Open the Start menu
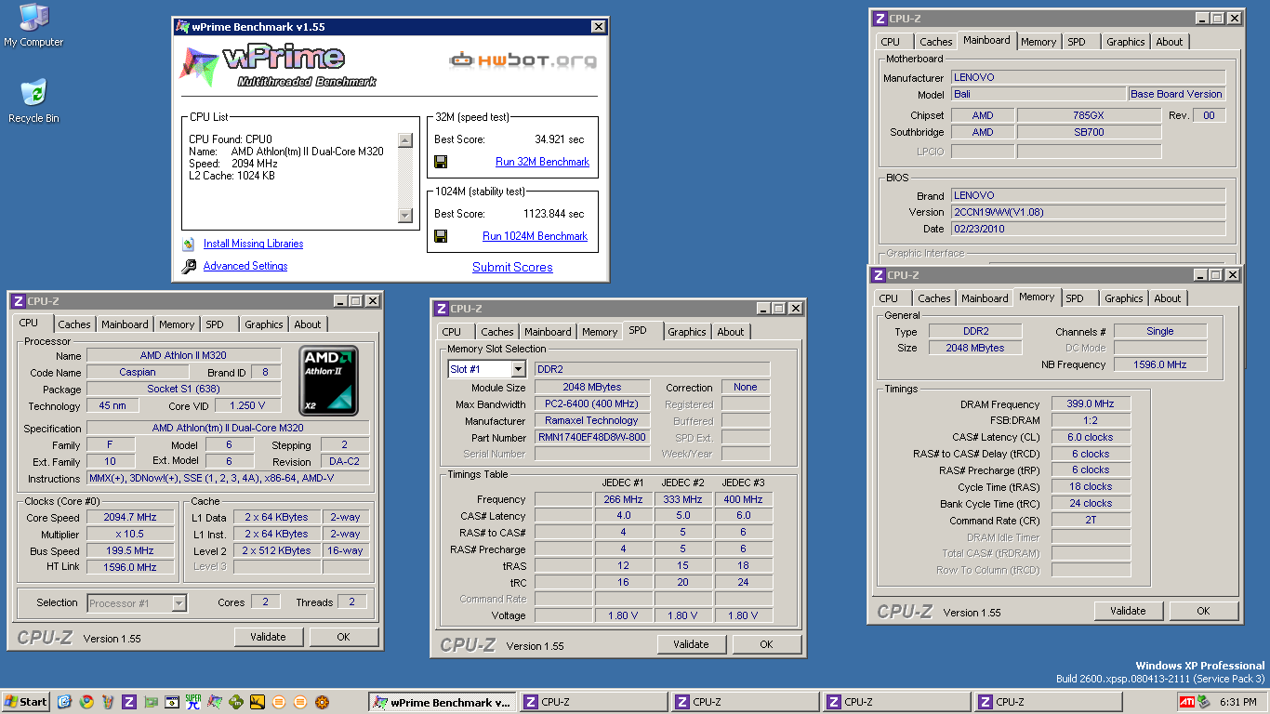1270x714 pixels. 26,702
